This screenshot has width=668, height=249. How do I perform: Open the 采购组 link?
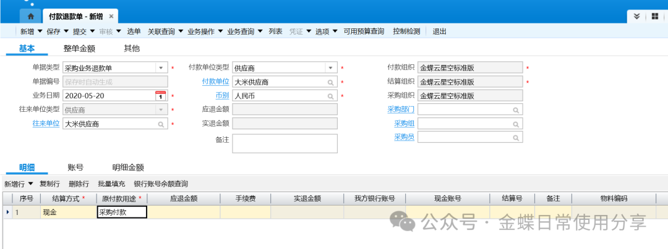pos(404,124)
